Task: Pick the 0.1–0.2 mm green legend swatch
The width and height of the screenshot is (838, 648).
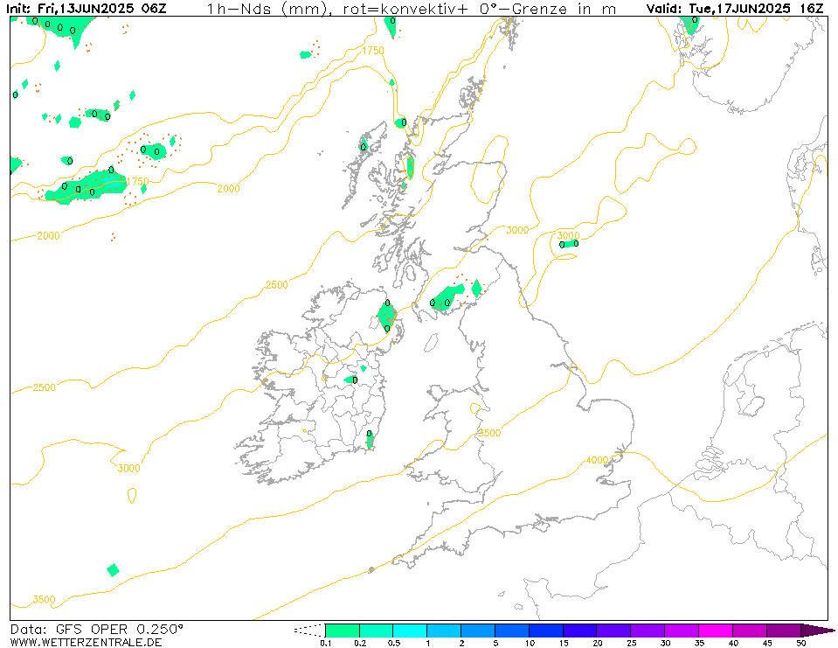Action: [343, 631]
